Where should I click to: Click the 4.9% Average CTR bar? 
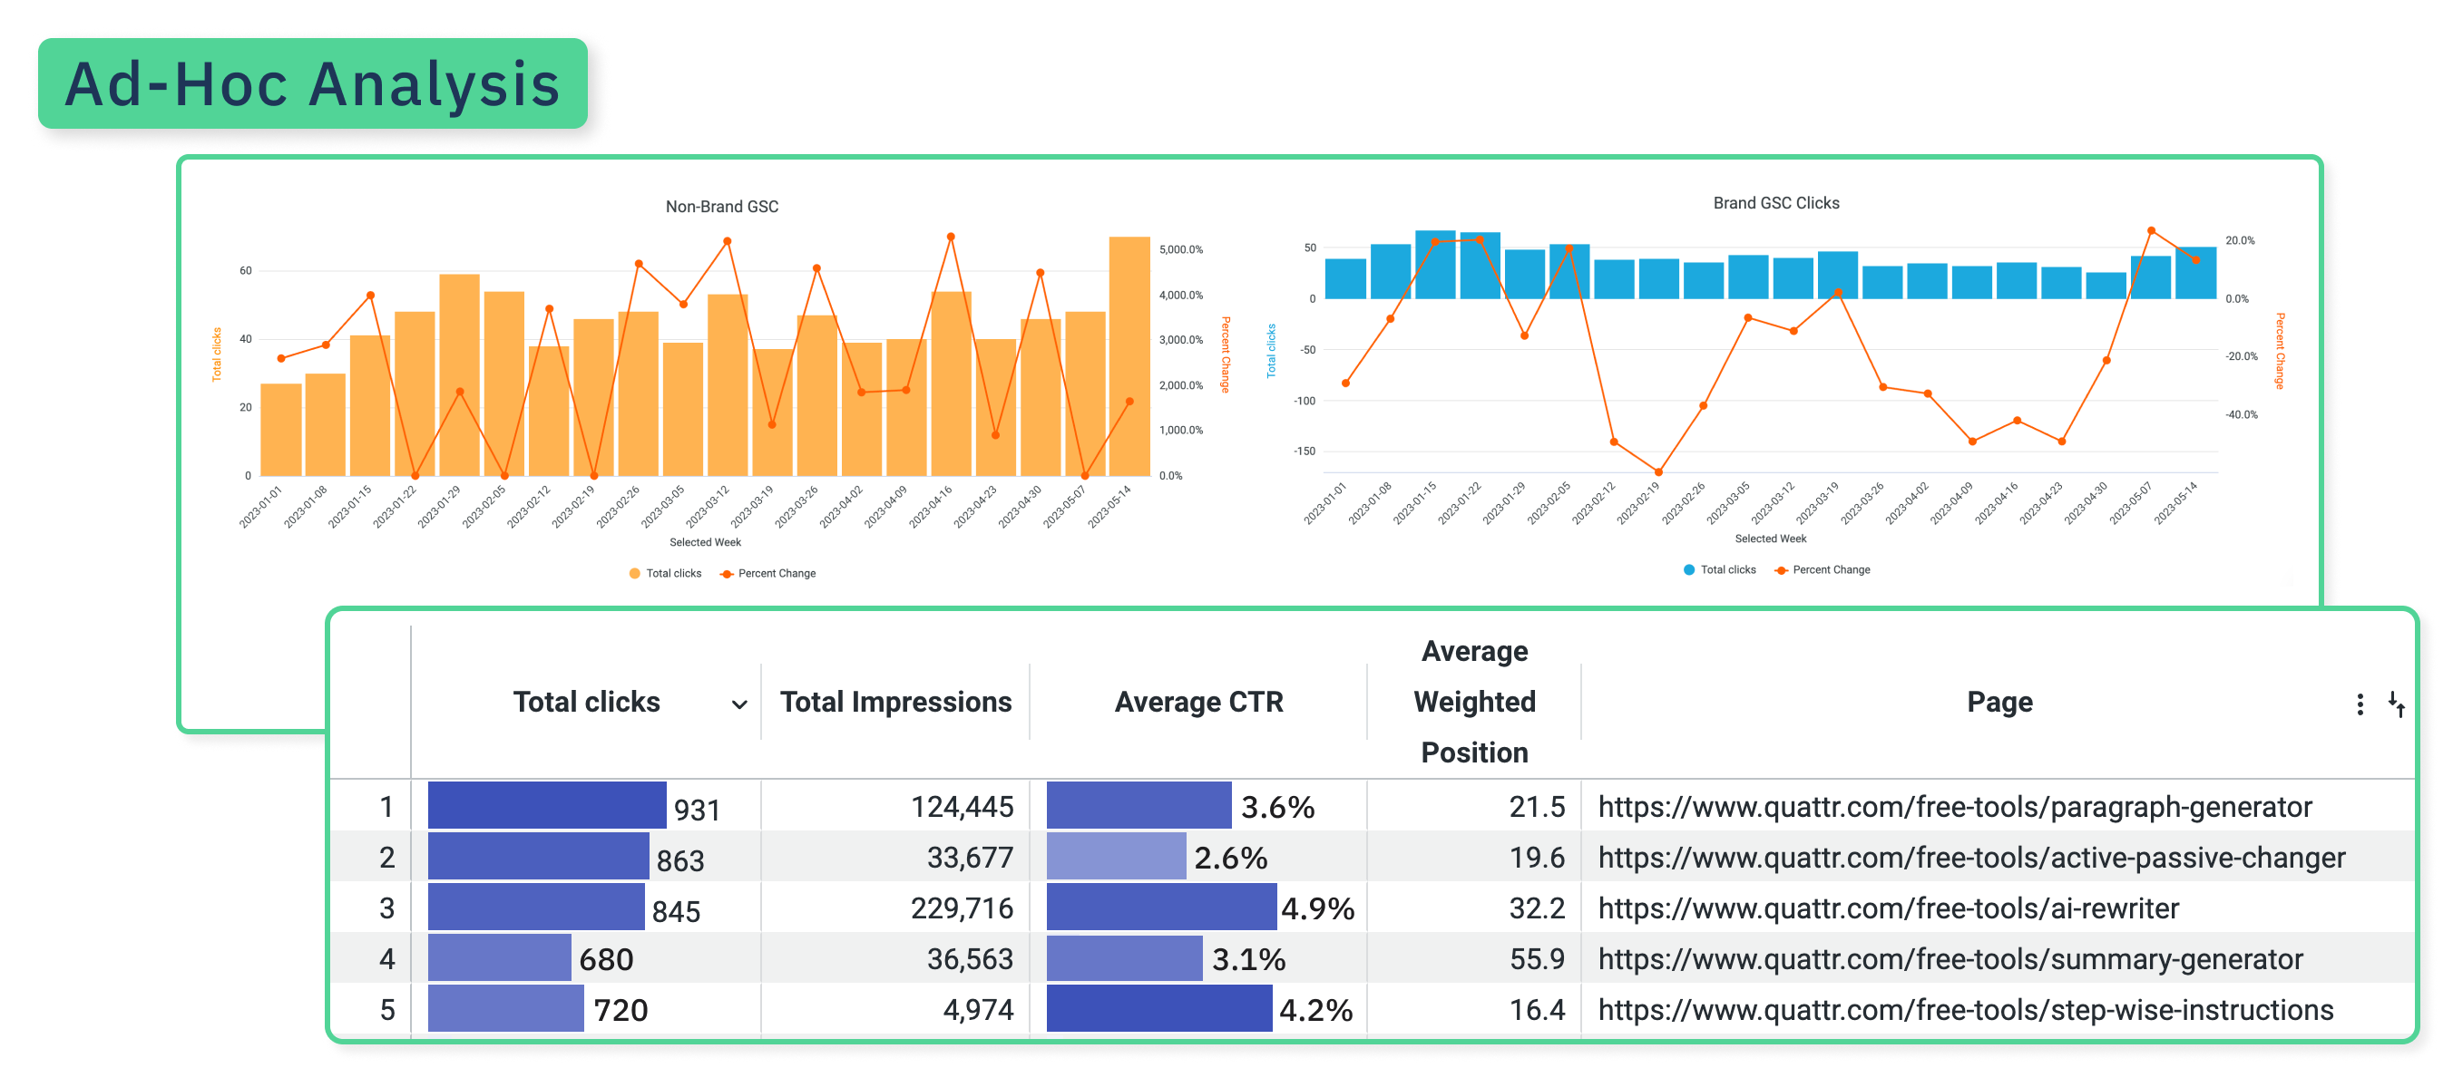[1160, 908]
